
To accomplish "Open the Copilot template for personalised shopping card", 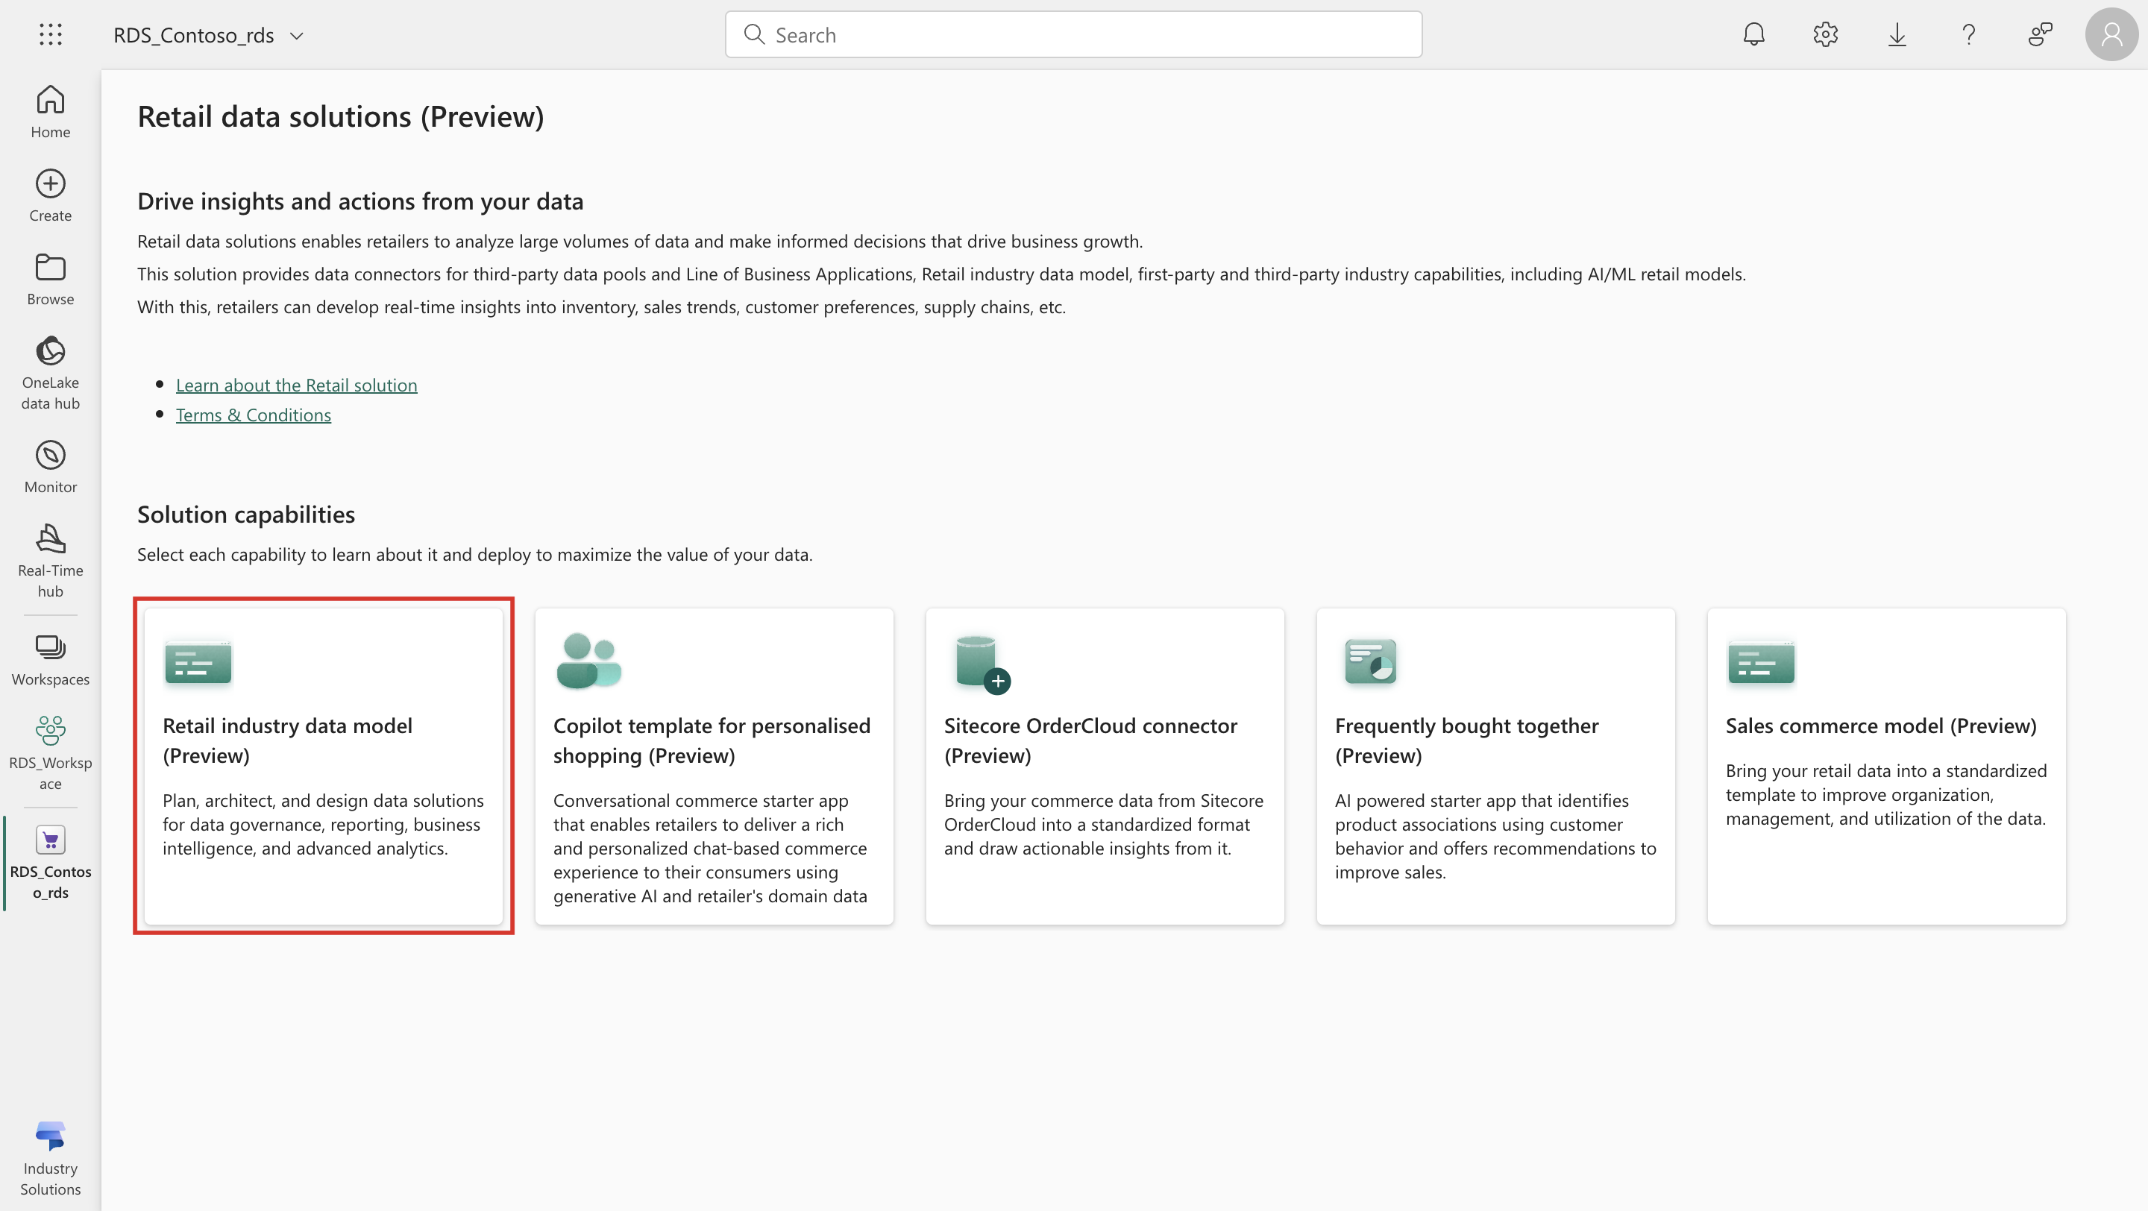I will tap(714, 766).
